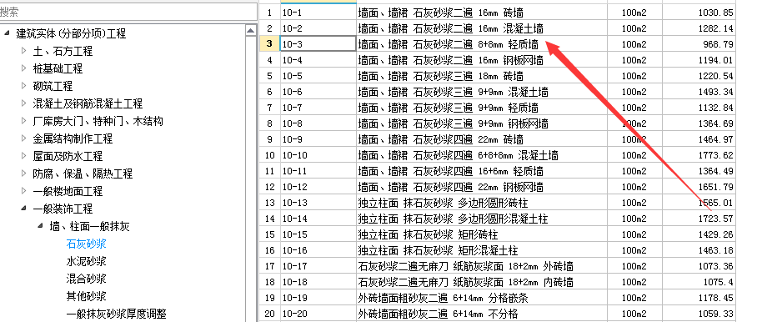Open 土、石方工程 tree label
Viewport: 757px width, 322px height.
(63, 51)
